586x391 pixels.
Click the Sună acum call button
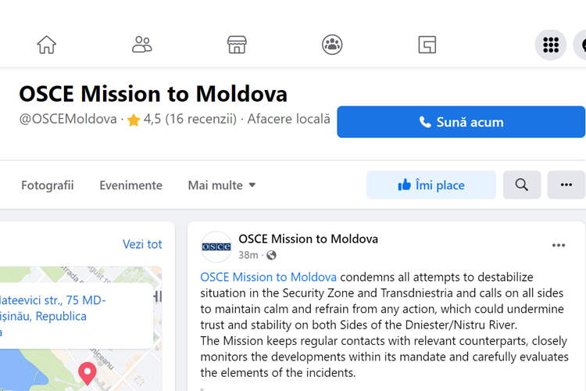coord(461,122)
